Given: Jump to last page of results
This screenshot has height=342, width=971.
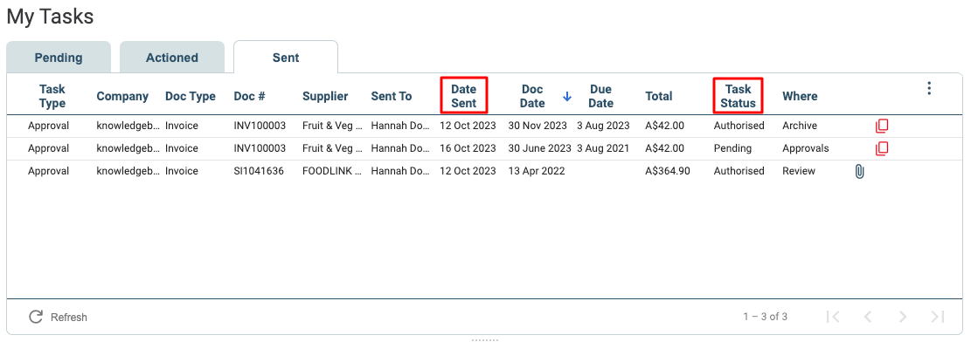Looking at the screenshot, I should 938,317.
